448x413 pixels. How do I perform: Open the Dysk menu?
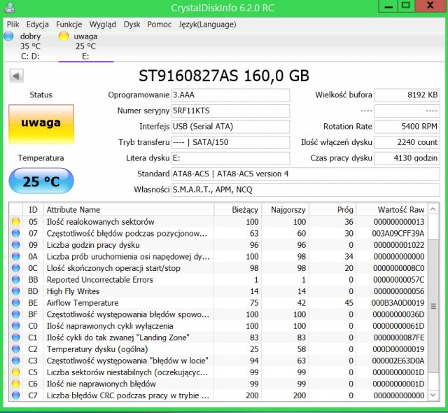tap(132, 24)
